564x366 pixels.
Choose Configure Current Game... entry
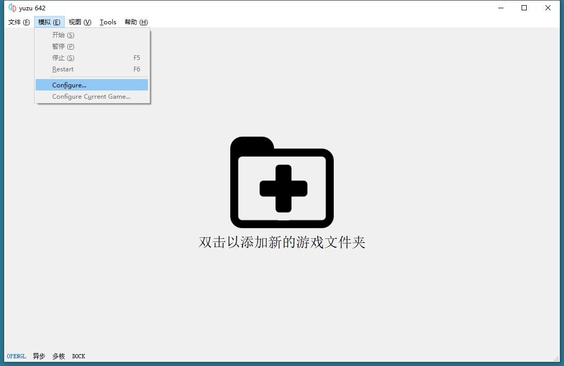[x=92, y=97]
